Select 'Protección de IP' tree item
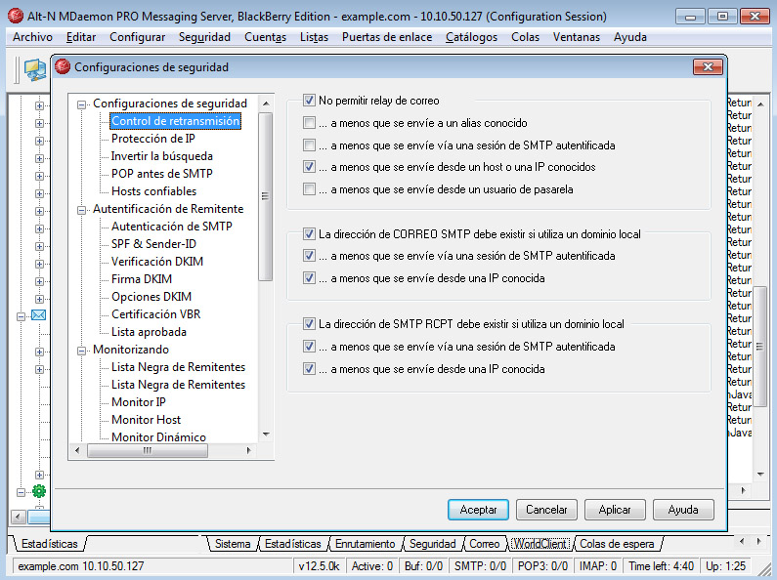 pyautogui.click(x=153, y=139)
